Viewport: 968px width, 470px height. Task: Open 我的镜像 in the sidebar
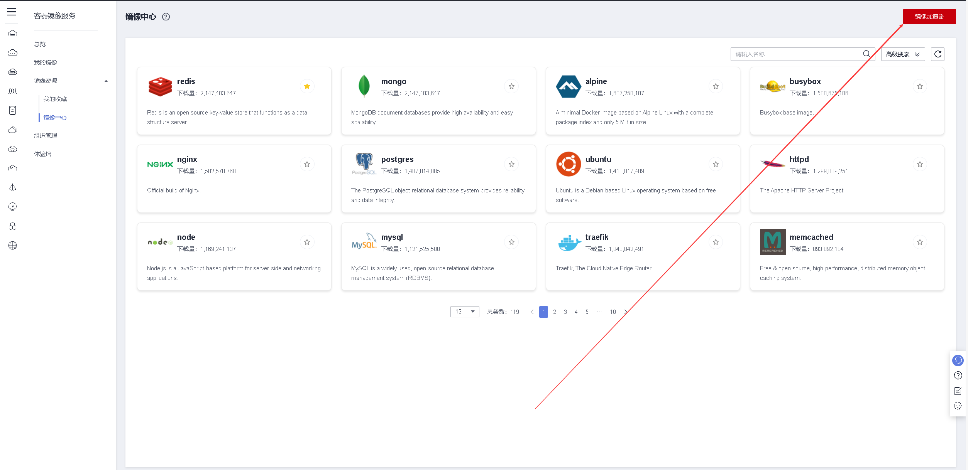pyautogui.click(x=46, y=62)
